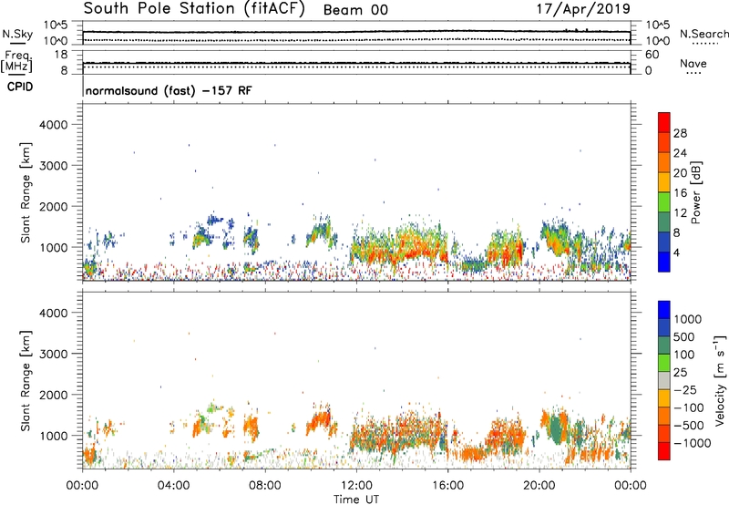Screen dimensions: 729x505
Task: Click the green velocity patch near 21:00 UT
Action: tap(557, 428)
